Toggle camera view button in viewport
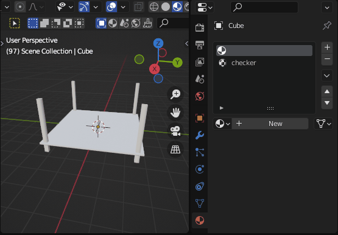This screenshot has height=235, width=338. tap(175, 131)
